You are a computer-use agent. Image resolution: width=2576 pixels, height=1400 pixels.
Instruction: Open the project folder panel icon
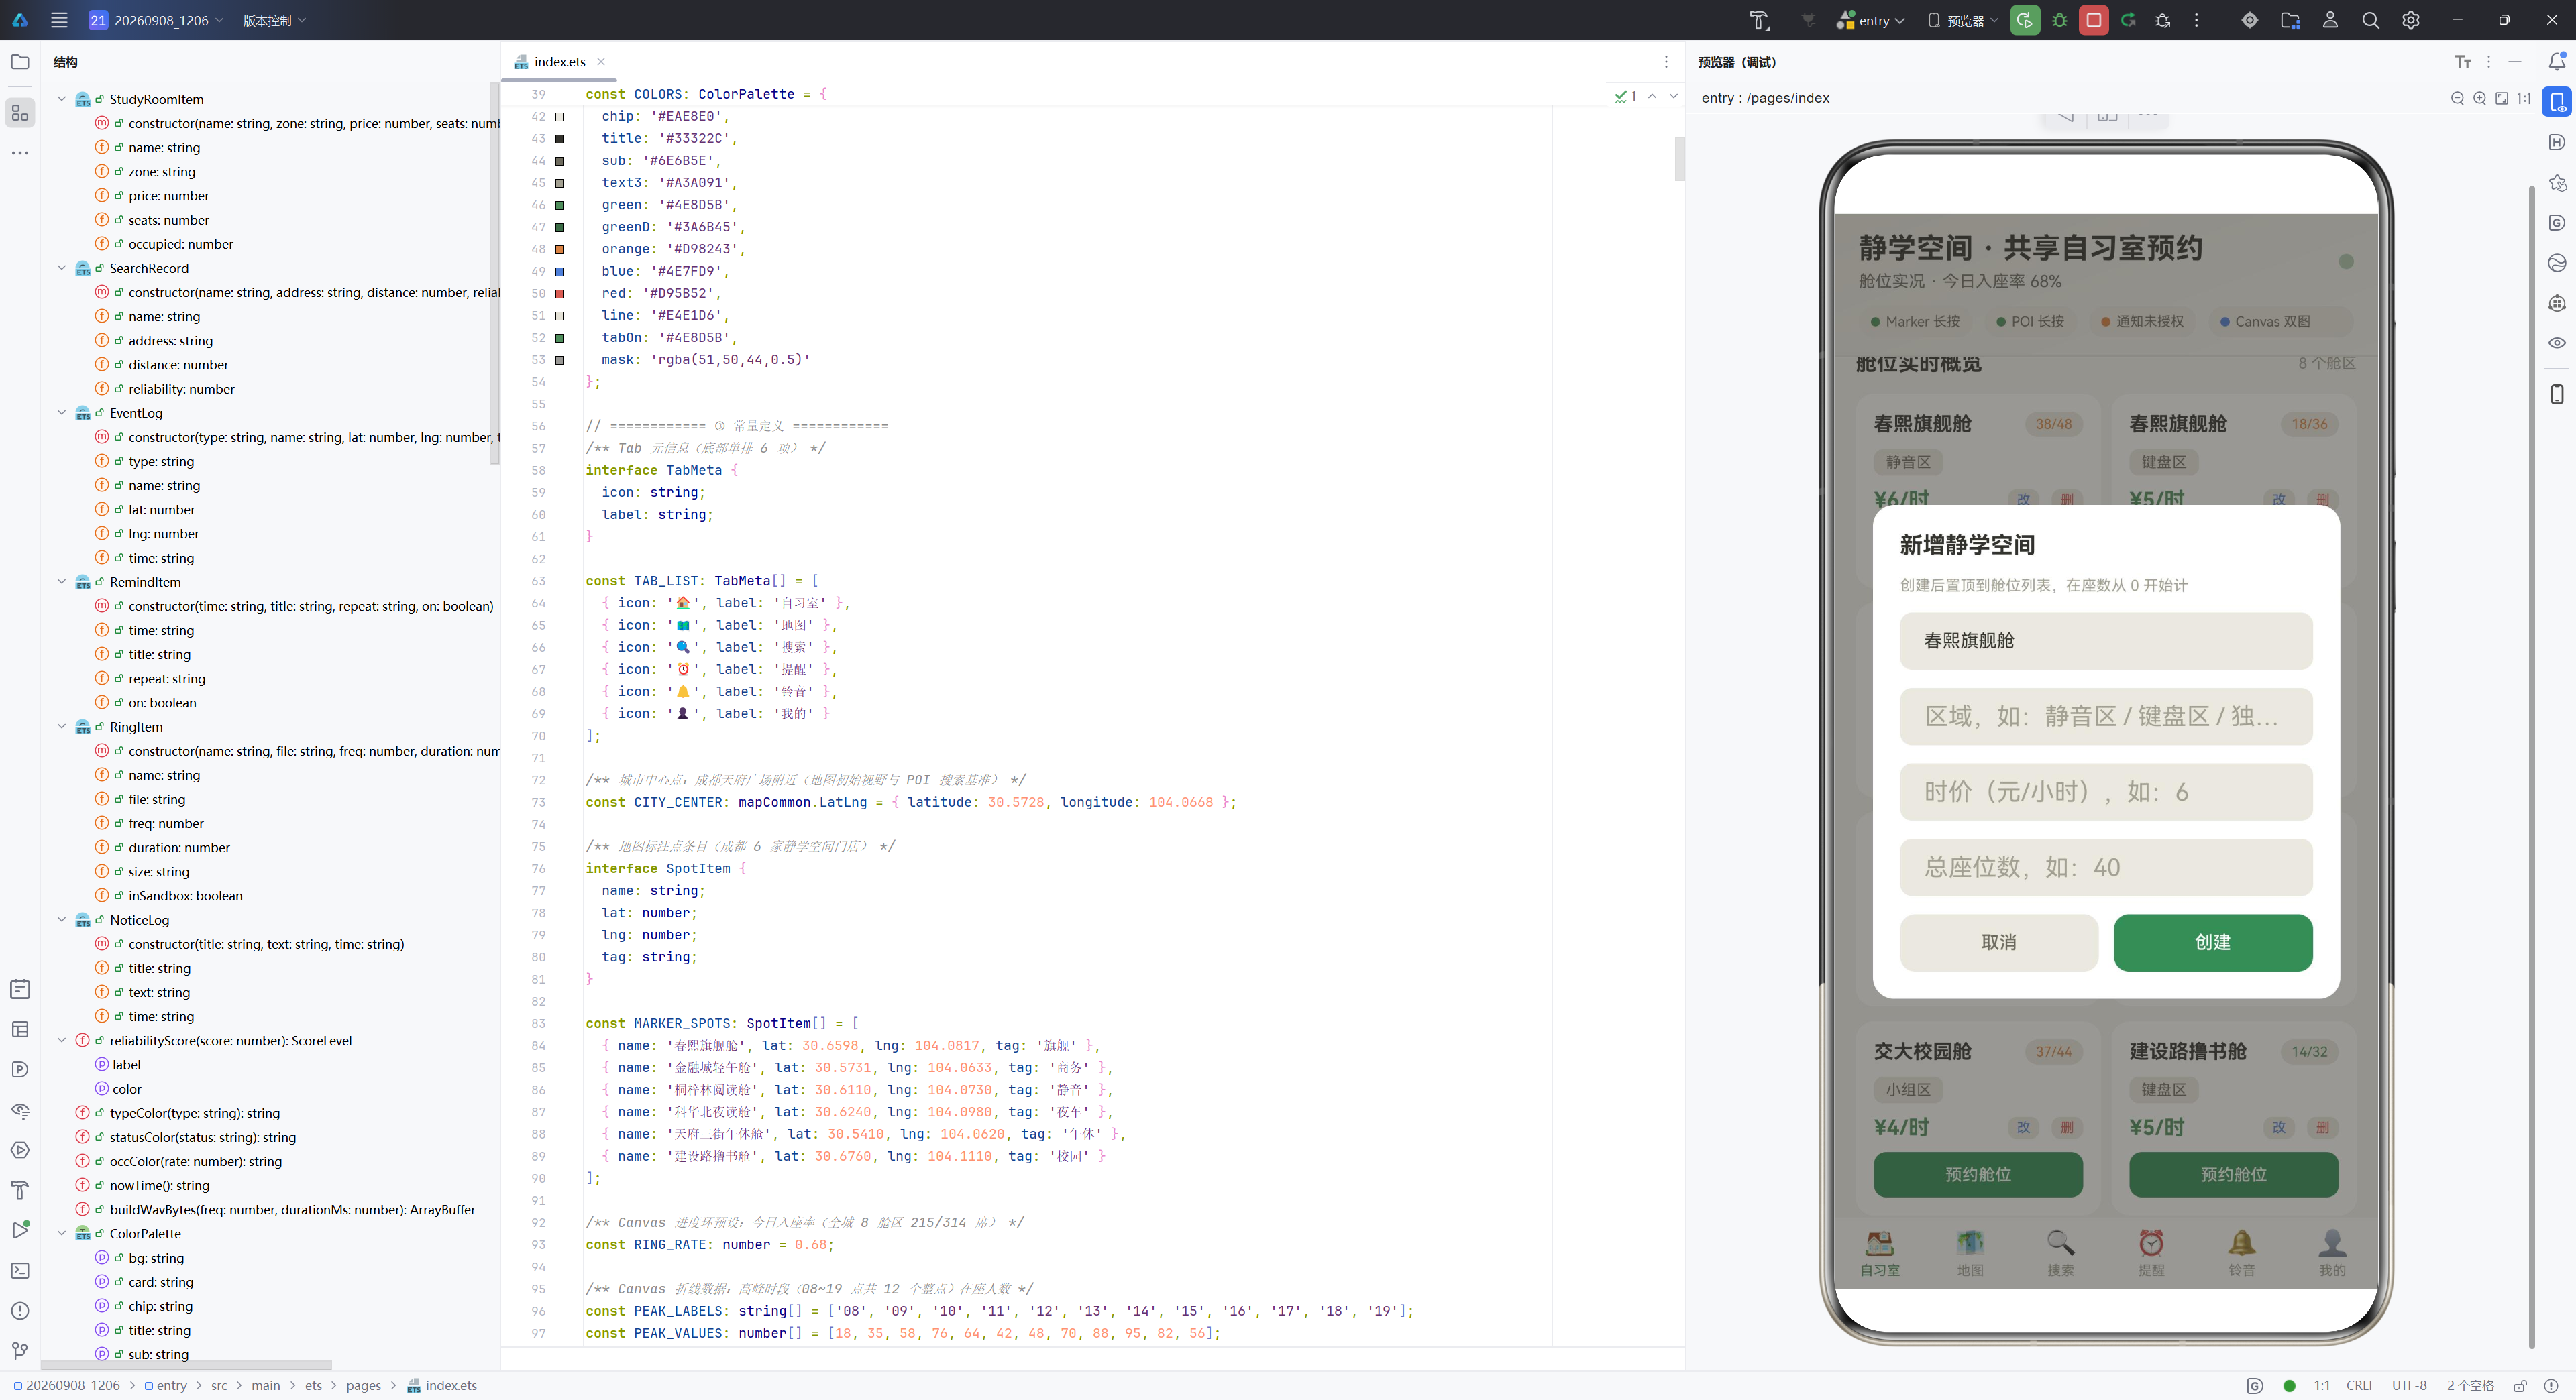point(20,62)
